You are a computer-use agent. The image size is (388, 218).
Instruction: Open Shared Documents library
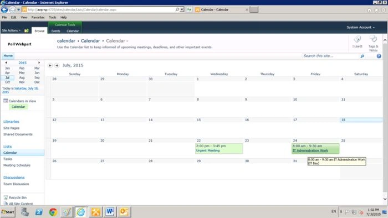click(18, 134)
